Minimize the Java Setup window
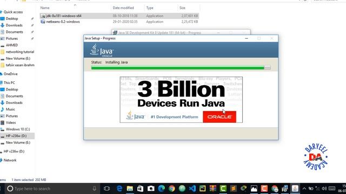The image size is (346, 194). [x=247, y=38]
